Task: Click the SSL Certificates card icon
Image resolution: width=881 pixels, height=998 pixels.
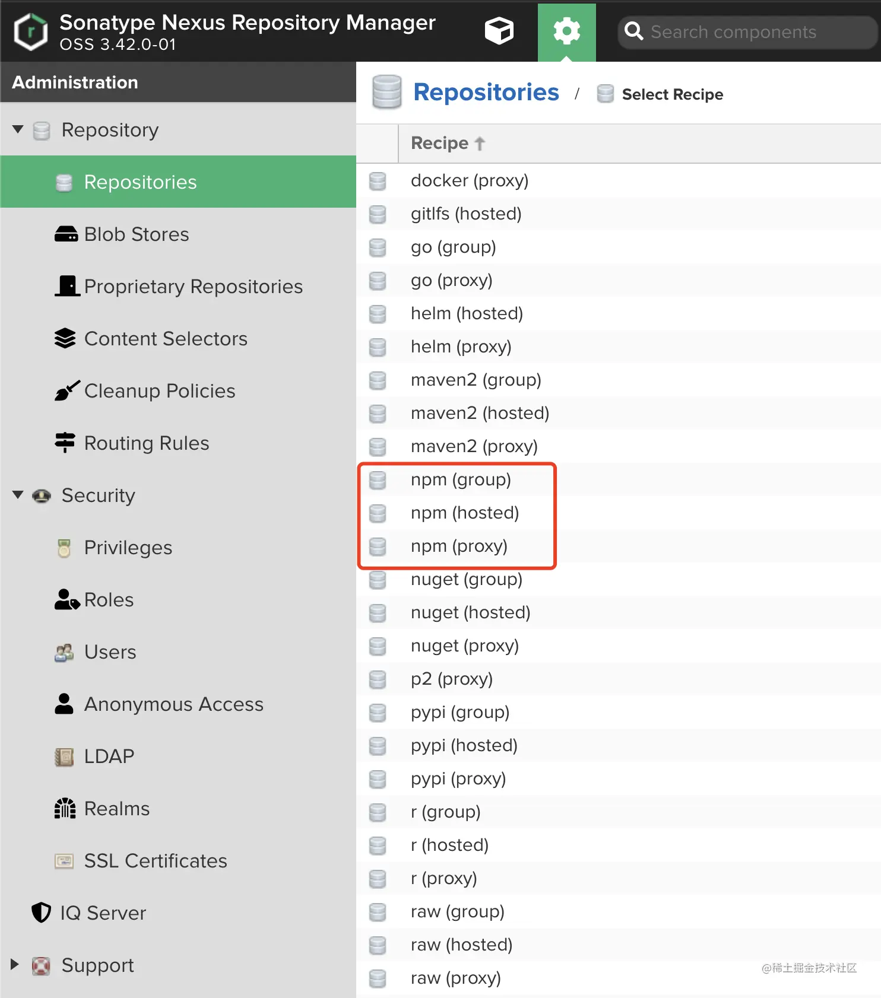Action: point(64,861)
